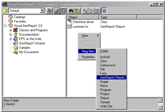Viewport: 165px width, 112px height.
Task: Switch to Large Icons view
Action: [85, 11]
